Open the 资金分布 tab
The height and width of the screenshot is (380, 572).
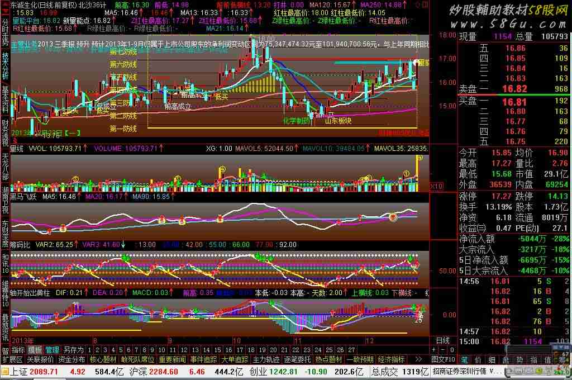(x=71, y=359)
